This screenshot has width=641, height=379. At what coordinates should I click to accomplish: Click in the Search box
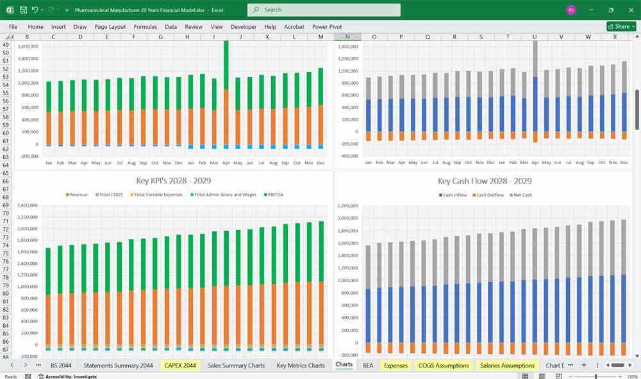[x=324, y=10]
